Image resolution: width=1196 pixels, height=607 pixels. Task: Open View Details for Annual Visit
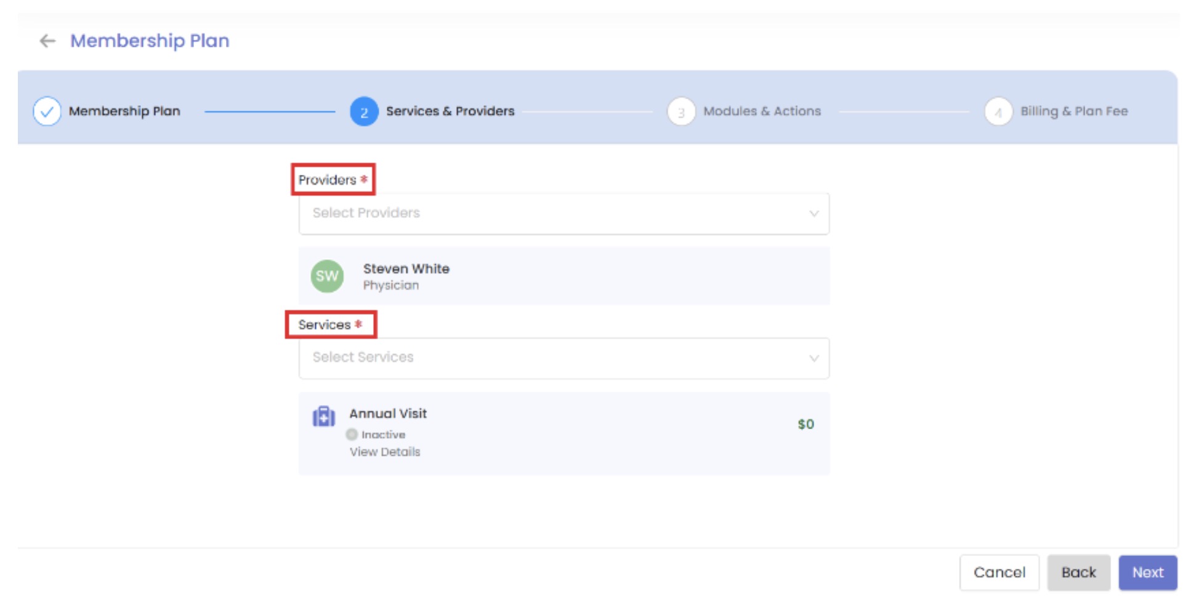pos(385,452)
